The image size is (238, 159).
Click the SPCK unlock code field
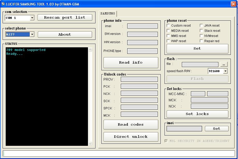(139, 107)
